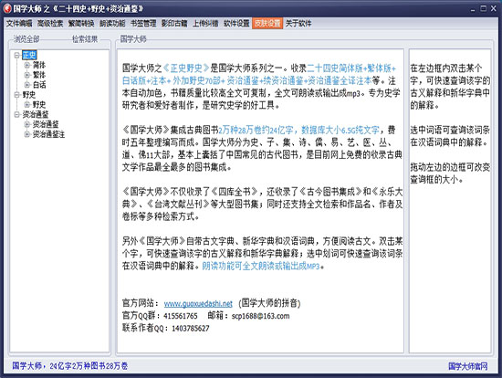Click the red app logo icon in title bar

pyautogui.click(x=7, y=8)
